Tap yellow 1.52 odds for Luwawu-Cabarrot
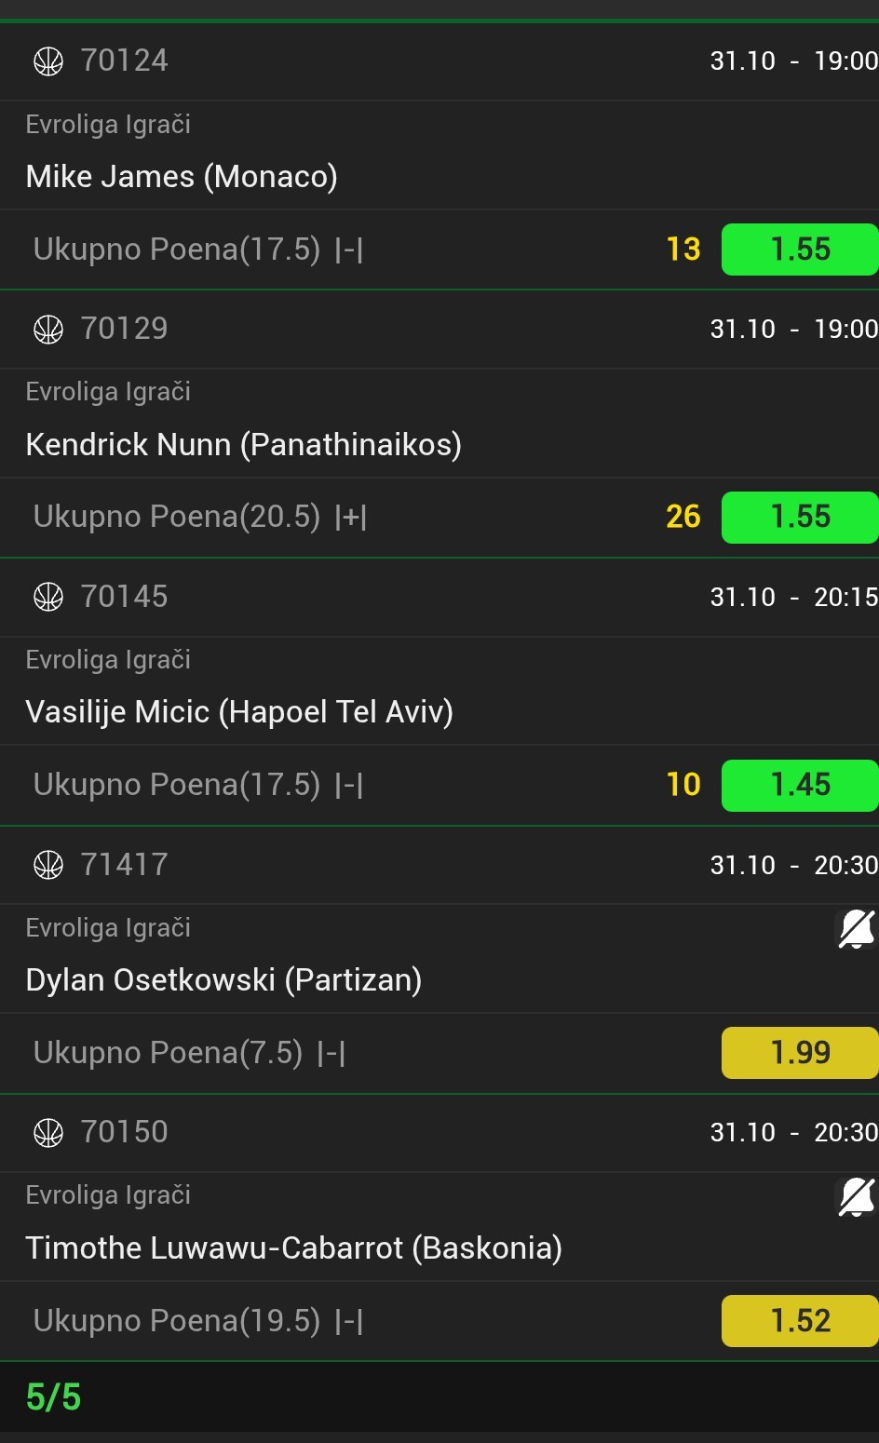 799,1320
